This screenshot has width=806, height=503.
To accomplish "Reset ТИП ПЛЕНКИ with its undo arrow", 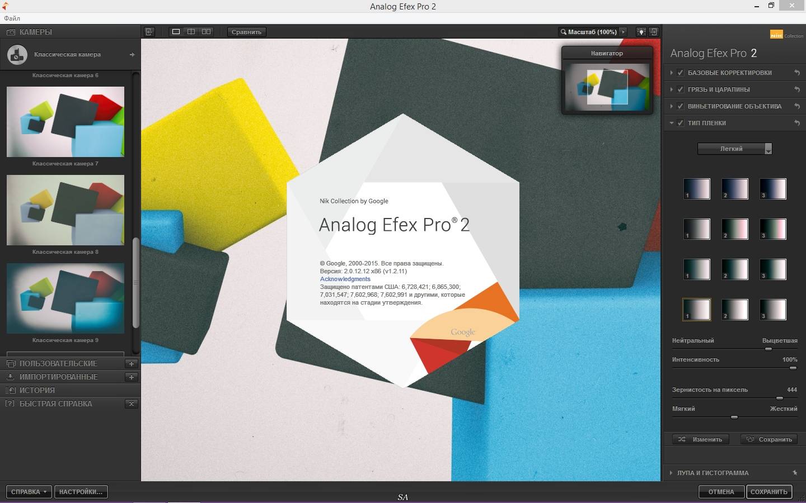I will 796,123.
